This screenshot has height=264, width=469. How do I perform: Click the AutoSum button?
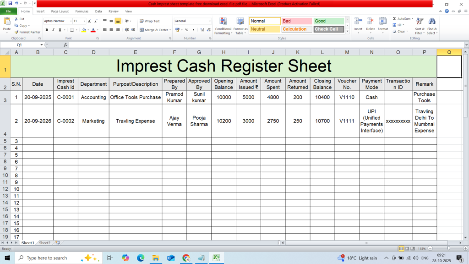(x=401, y=19)
